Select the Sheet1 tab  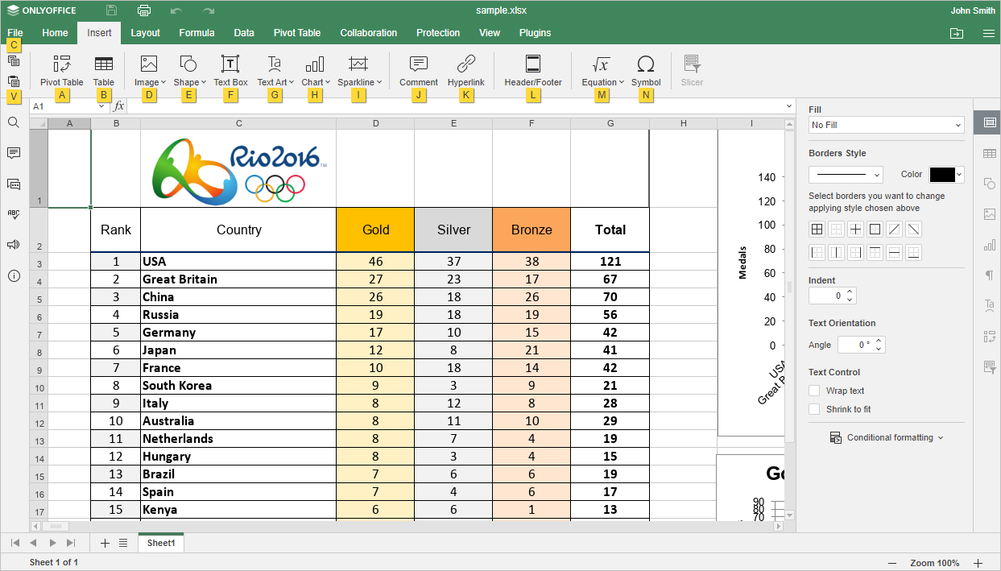pos(160,543)
